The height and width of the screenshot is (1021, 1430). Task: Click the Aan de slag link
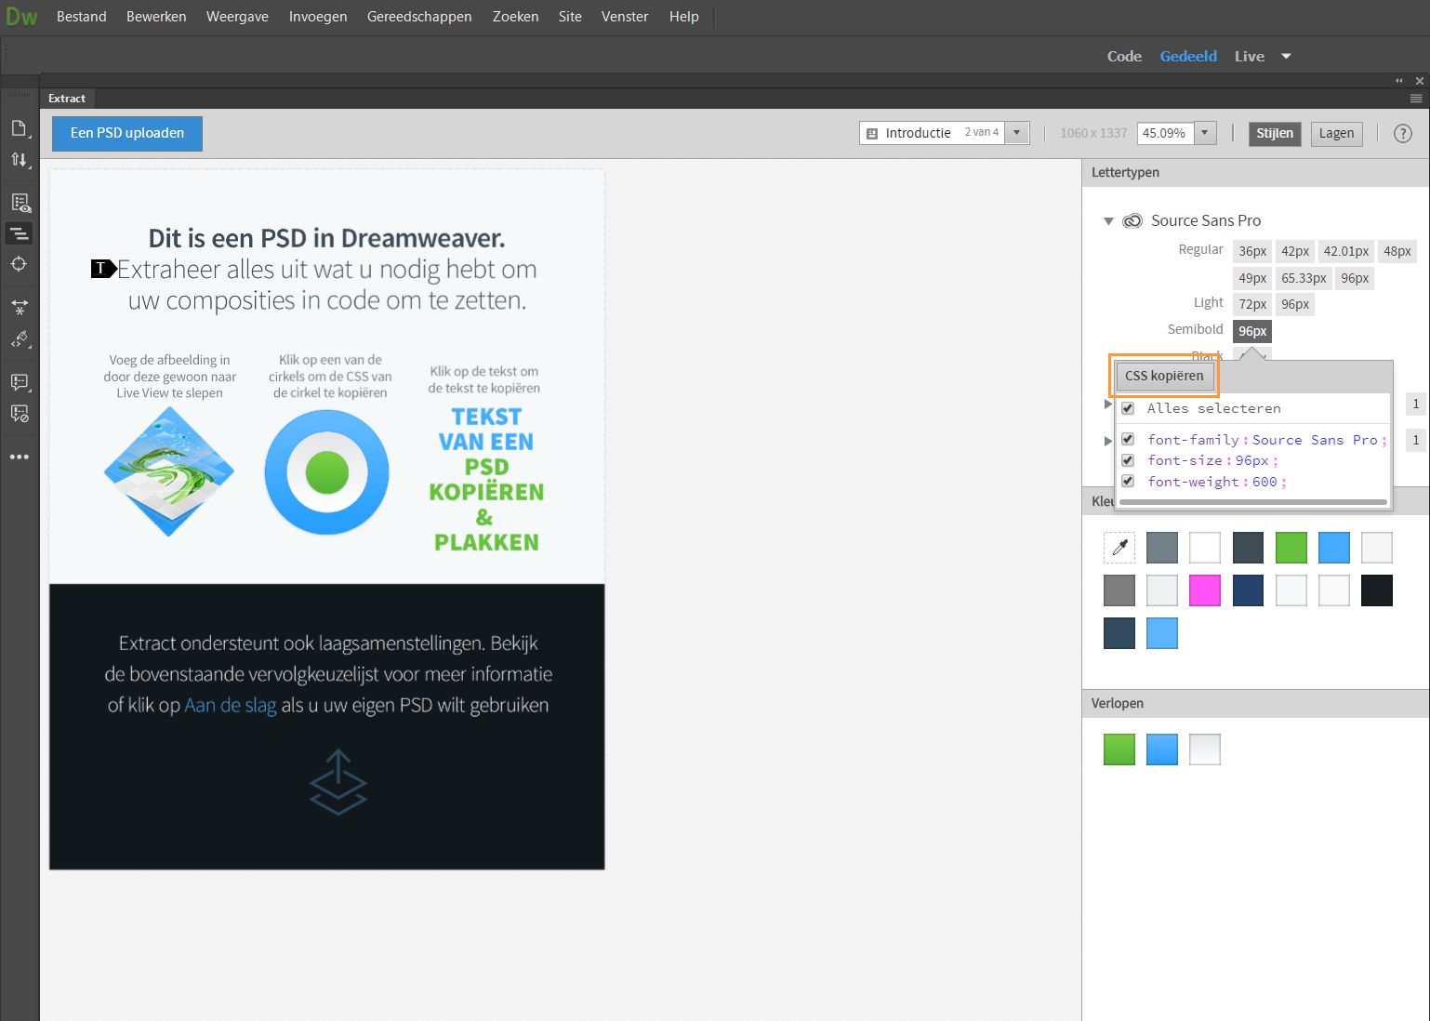pyautogui.click(x=231, y=705)
